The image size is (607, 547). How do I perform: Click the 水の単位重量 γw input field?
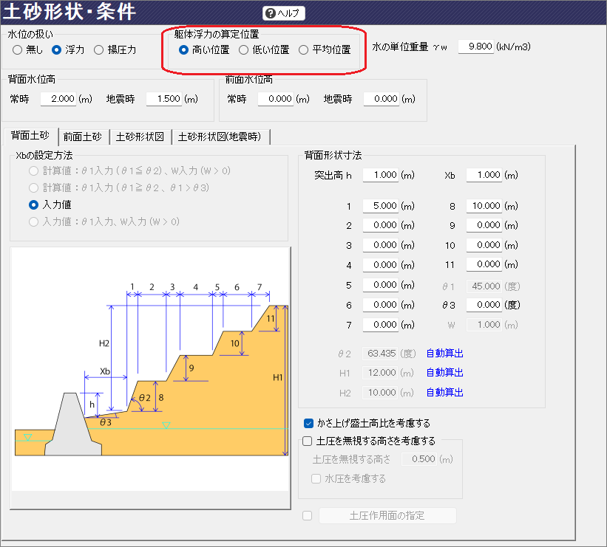click(475, 47)
